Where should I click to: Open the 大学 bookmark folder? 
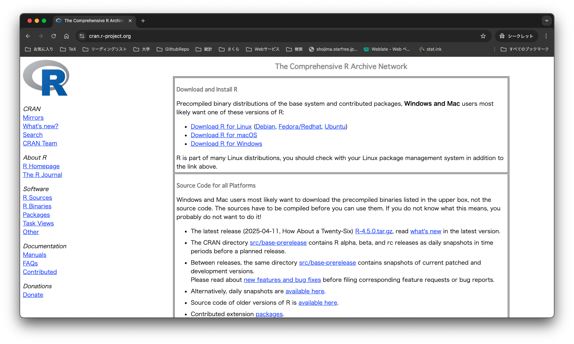(x=142, y=49)
